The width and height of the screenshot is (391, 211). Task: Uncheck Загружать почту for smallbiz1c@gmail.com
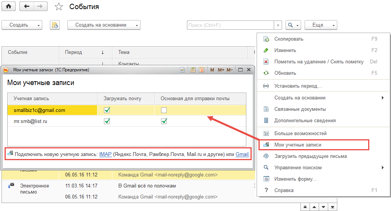[107, 110]
